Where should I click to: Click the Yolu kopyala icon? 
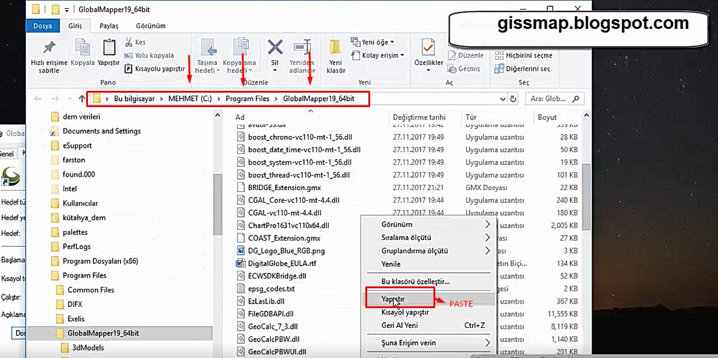coord(129,55)
